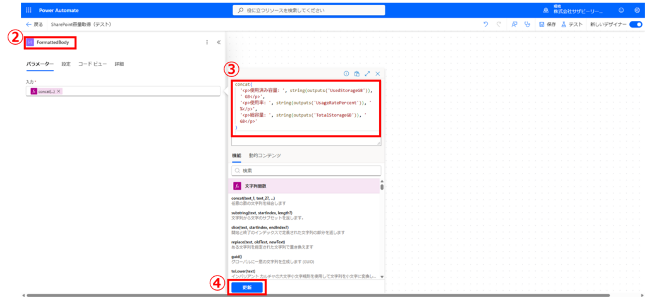Close the expression editor popup
Viewport: 647px width, 297px height.
tap(377, 74)
